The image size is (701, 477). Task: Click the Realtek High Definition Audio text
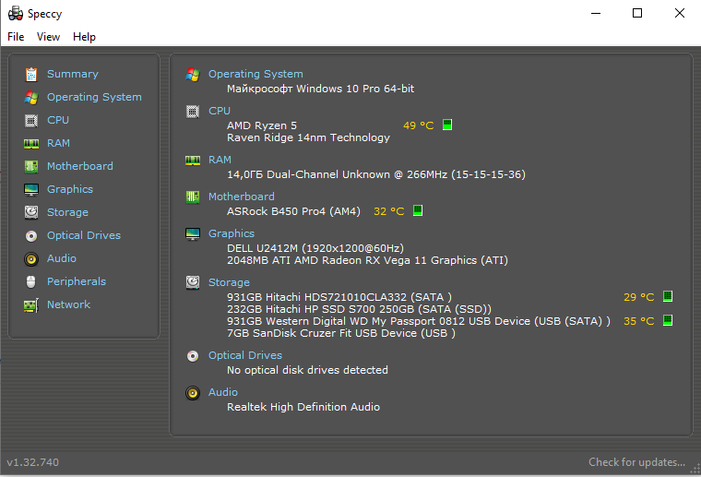coord(303,407)
